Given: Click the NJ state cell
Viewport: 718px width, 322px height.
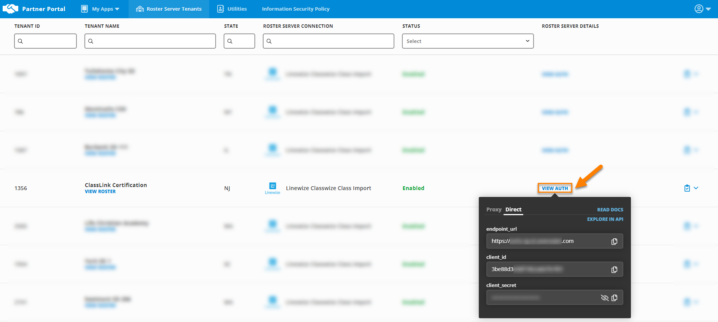Looking at the screenshot, I should point(227,188).
